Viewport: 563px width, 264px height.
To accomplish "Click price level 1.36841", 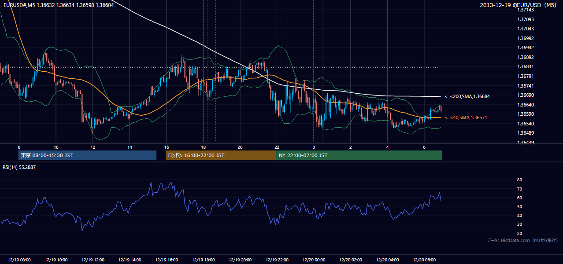I will click(525, 67).
